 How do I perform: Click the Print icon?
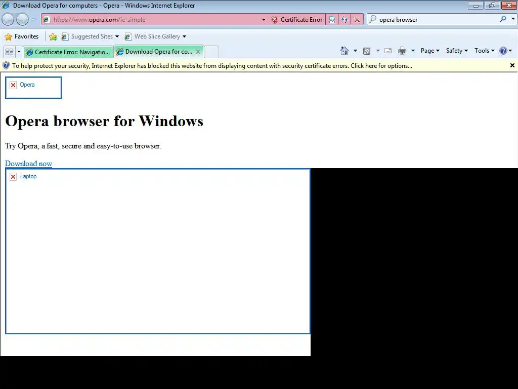coord(402,51)
